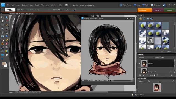The height and width of the screenshot is (99, 176).
Task: Open the brush preset picker arrow
Action: coord(16,10)
